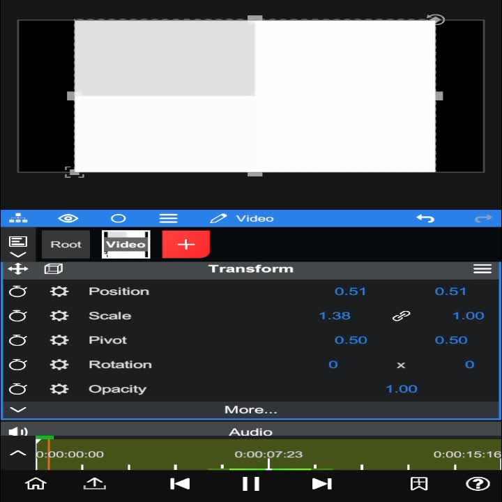This screenshot has height=502, width=502.
Task: Collapse the timeline with the up chevron
Action: [18, 453]
